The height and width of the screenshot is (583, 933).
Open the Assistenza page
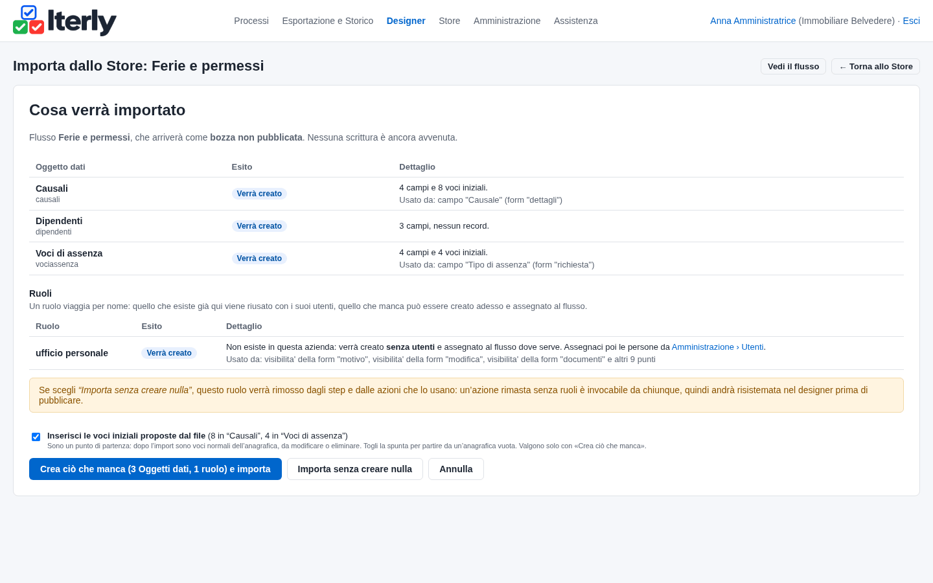click(x=576, y=21)
